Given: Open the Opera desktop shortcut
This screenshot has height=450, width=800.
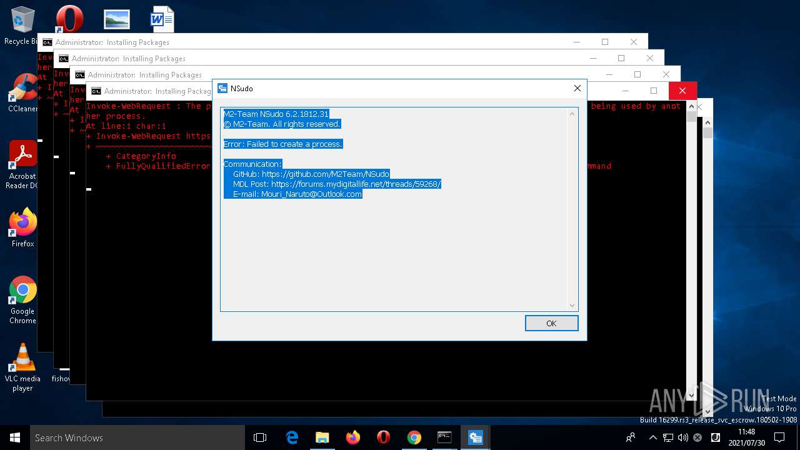Looking at the screenshot, I should click(x=69, y=19).
